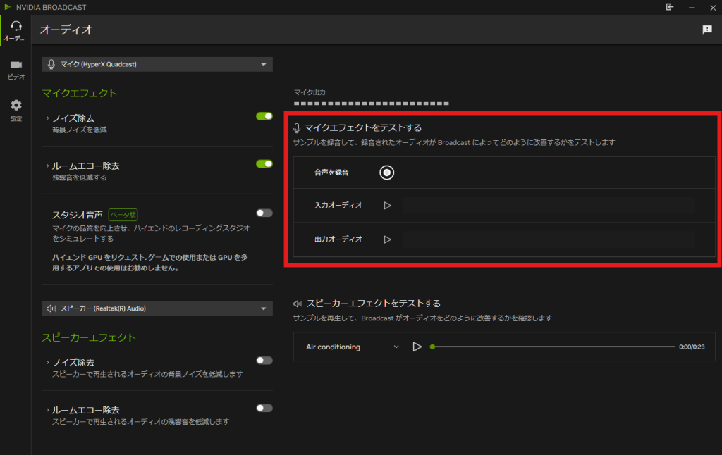Click the スピーカーエフェクトをテストする heading
The image size is (722, 455).
tap(374, 304)
